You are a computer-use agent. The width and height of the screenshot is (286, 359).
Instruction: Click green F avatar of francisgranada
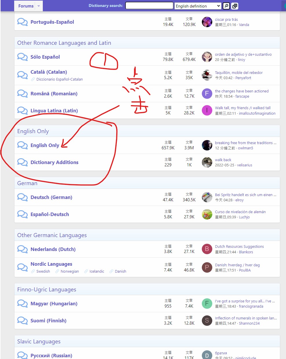click(x=207, y=304)
